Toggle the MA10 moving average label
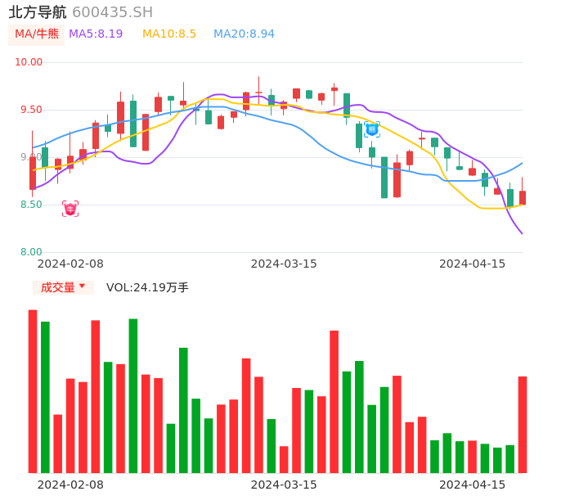561x496 pixels. [x=169, y=34]
